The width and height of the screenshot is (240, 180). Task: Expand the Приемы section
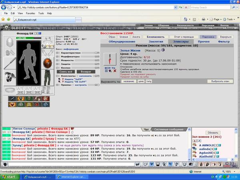[57, 85]
